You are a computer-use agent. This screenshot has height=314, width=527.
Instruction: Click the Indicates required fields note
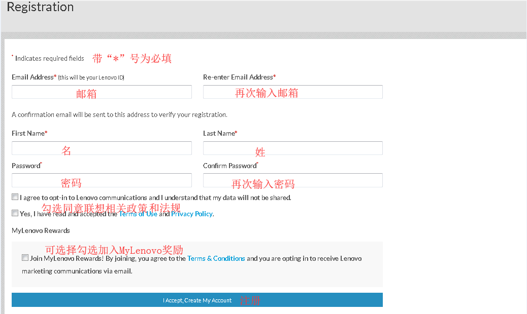click(49, 58)
